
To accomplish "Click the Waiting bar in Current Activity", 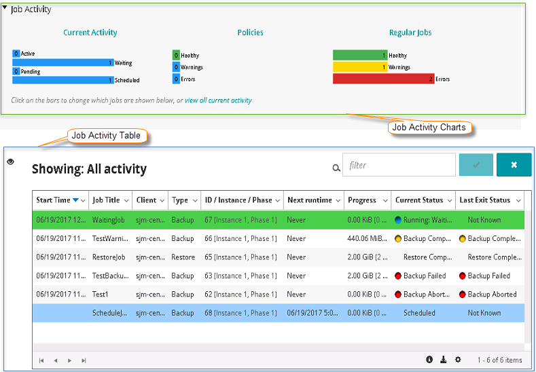I will click(x=63, y=62).
